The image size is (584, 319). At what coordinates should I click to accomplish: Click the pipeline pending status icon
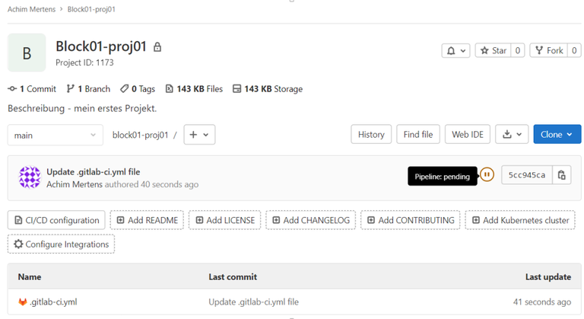pos(487,174)
